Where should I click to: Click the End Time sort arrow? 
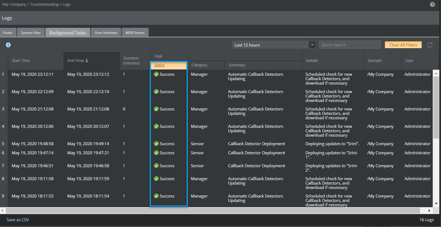87,61
